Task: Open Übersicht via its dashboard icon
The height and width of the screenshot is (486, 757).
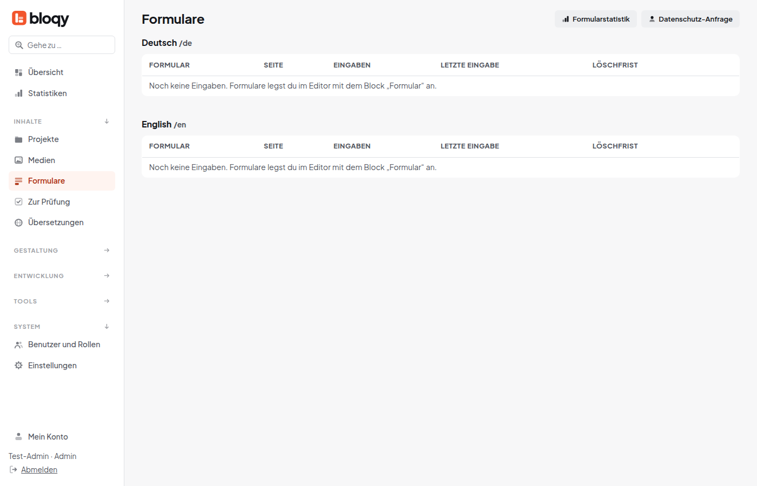Action: pyautogui.click(x=18, y=72)
